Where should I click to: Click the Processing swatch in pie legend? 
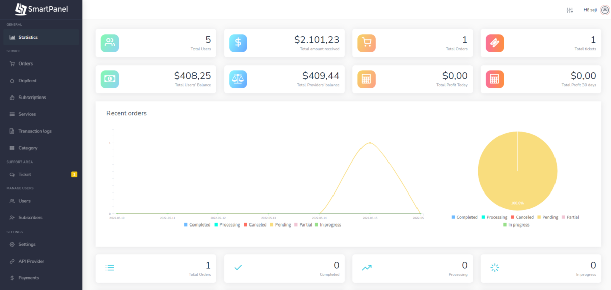483,217
